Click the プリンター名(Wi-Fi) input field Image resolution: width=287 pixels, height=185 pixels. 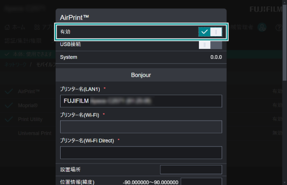click(x=141, y=127)
